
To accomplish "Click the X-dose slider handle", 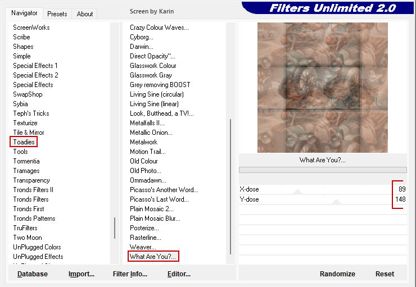I will tap(298, 192).
